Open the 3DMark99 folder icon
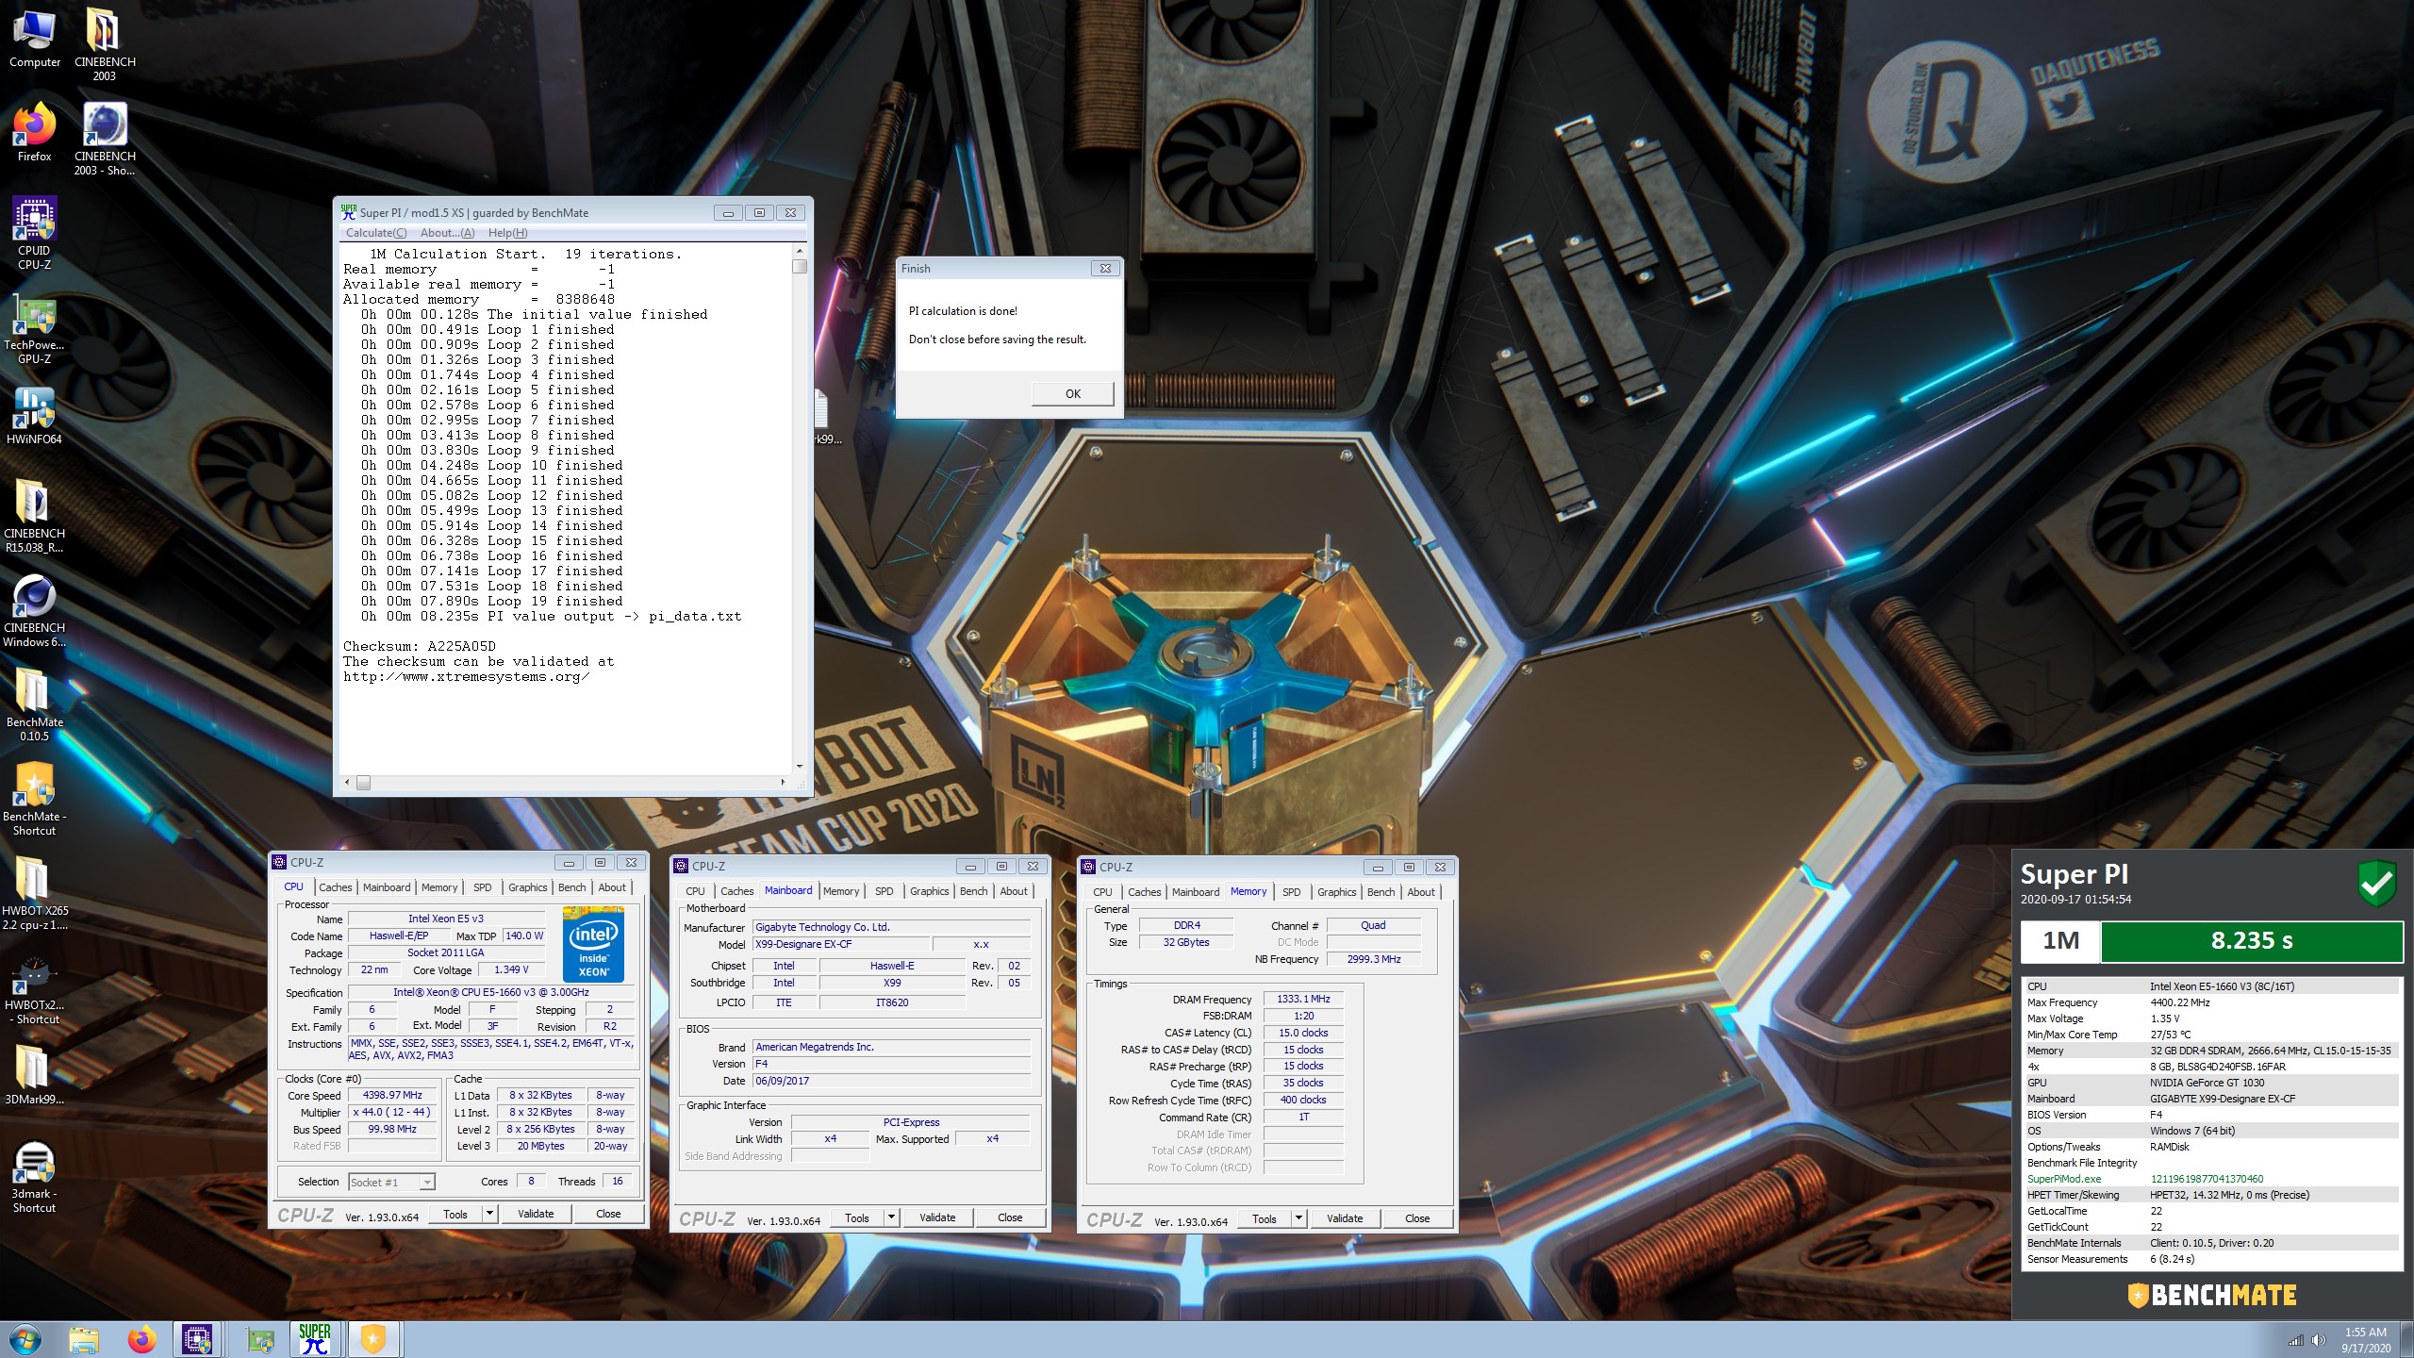The height and width of the screenshot is (1358, 2414). pyautogui.click(x=34, y=1075)
